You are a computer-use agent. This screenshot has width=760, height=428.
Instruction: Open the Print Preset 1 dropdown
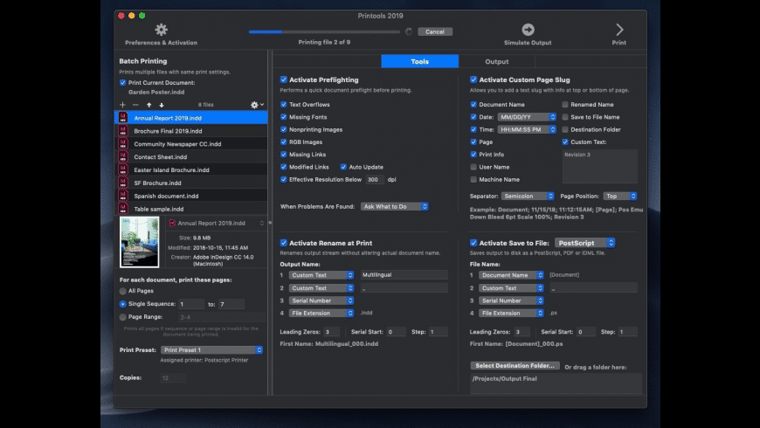pyautogui.click(x=212, y=350)
